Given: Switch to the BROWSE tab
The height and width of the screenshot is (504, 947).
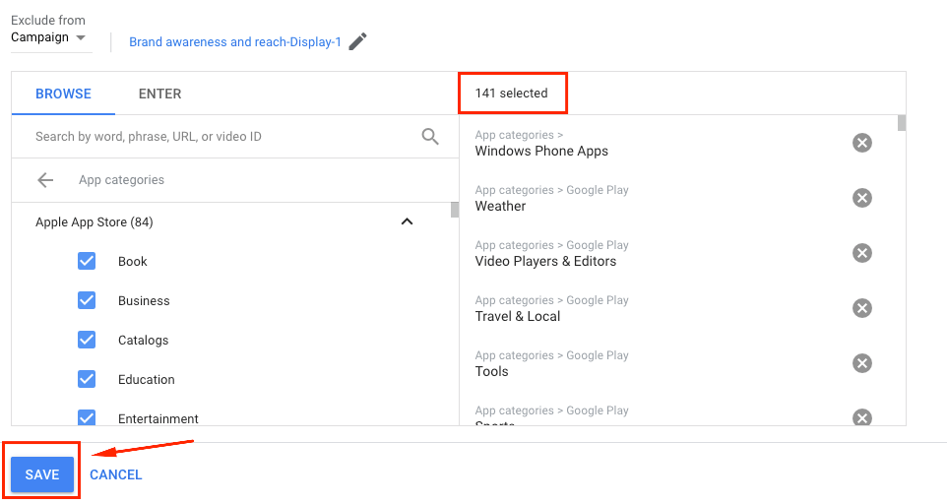Looking at the screenshot, I should pyautogui.click(x=63, y=94).
